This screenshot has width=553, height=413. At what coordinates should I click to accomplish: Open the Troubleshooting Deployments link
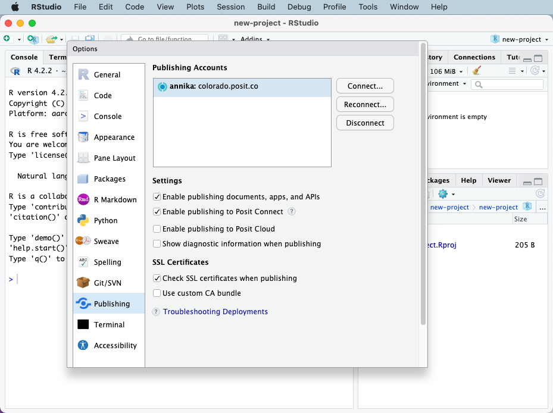coord(215,312)
